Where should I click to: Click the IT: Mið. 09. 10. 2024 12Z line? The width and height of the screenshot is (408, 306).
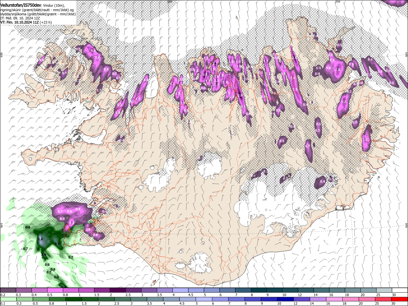point(20,18)
